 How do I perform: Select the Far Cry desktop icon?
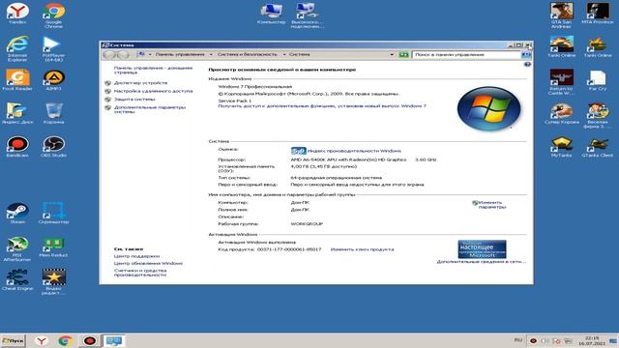pyautogui.click(x=598, y=79)
